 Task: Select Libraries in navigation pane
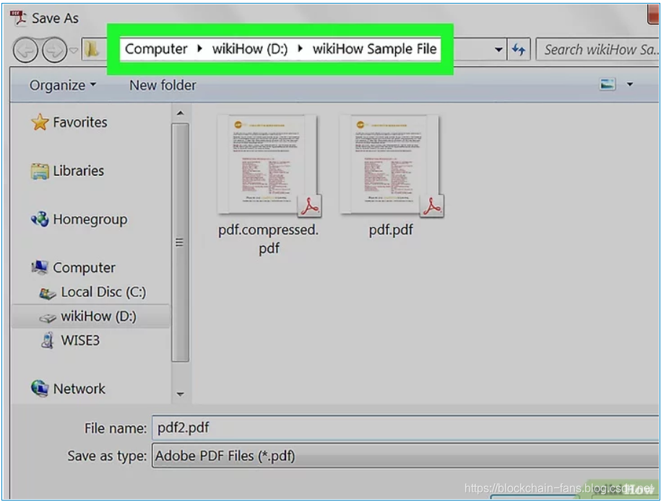(79, 171)
